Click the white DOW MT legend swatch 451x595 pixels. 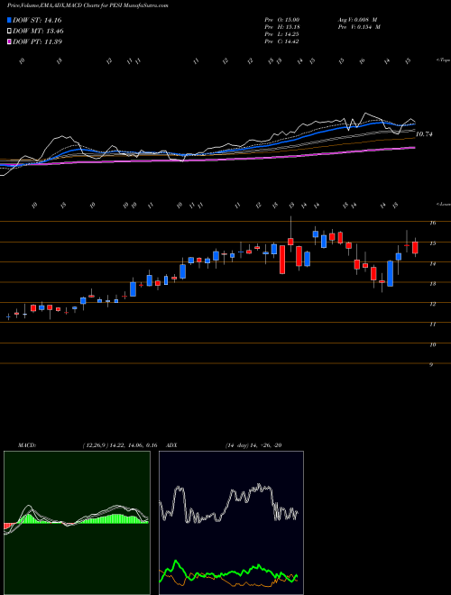point(9,31)
